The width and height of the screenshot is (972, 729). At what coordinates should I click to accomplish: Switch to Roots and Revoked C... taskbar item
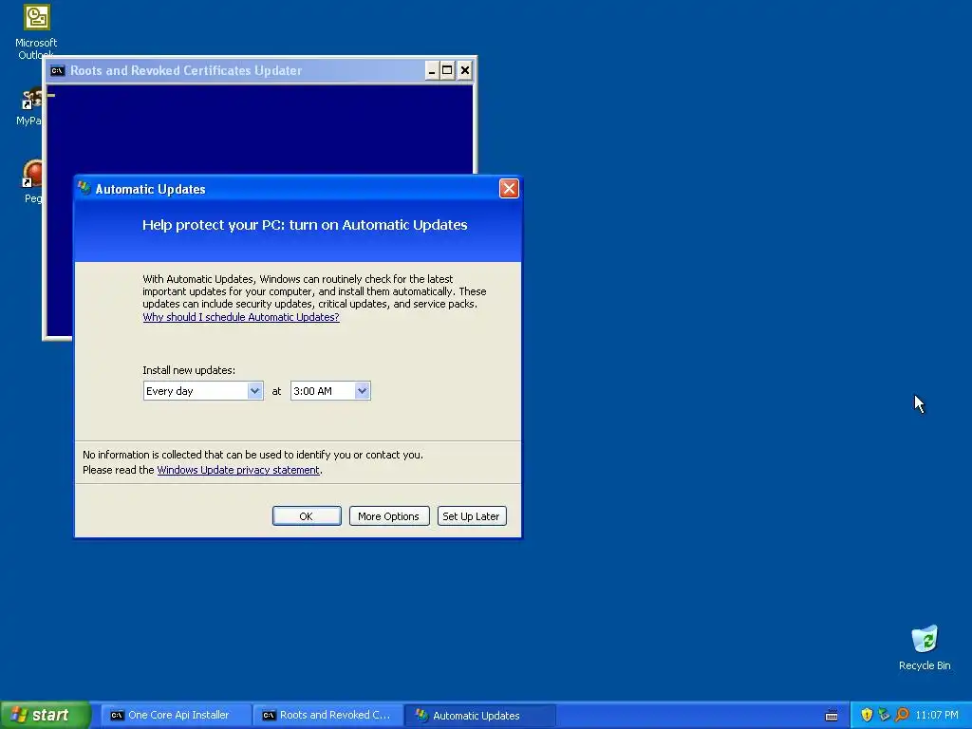tap(328, 715)
